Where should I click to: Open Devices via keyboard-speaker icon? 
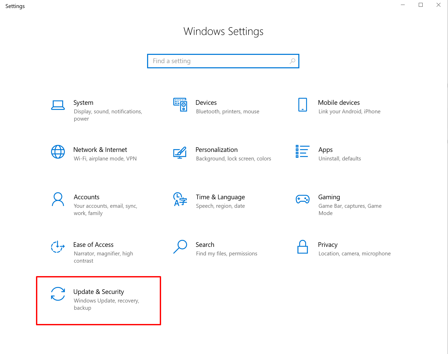point(180,105)
